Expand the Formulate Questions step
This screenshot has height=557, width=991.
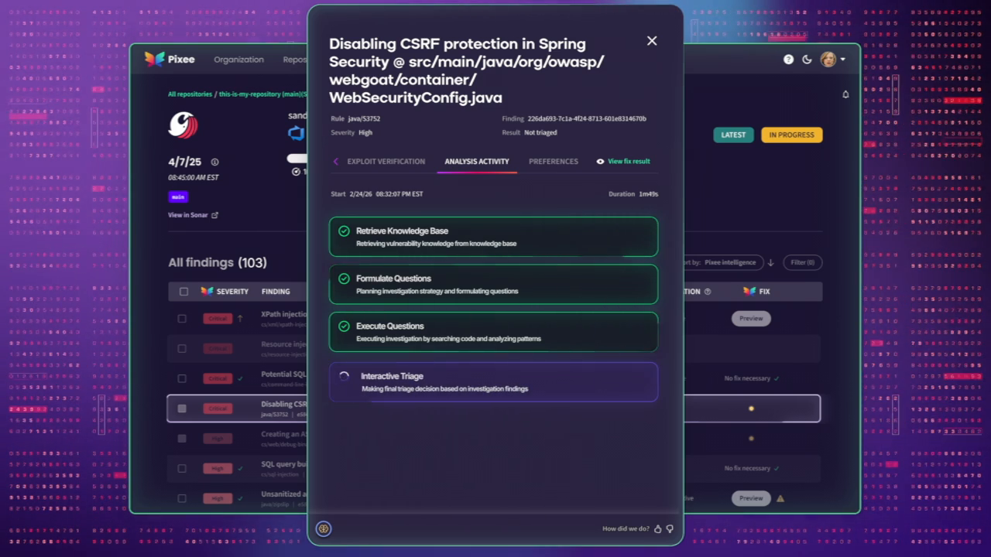[x=493, y=284]
